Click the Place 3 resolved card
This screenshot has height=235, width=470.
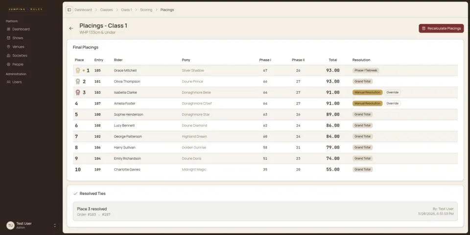[x=265, y=212]
